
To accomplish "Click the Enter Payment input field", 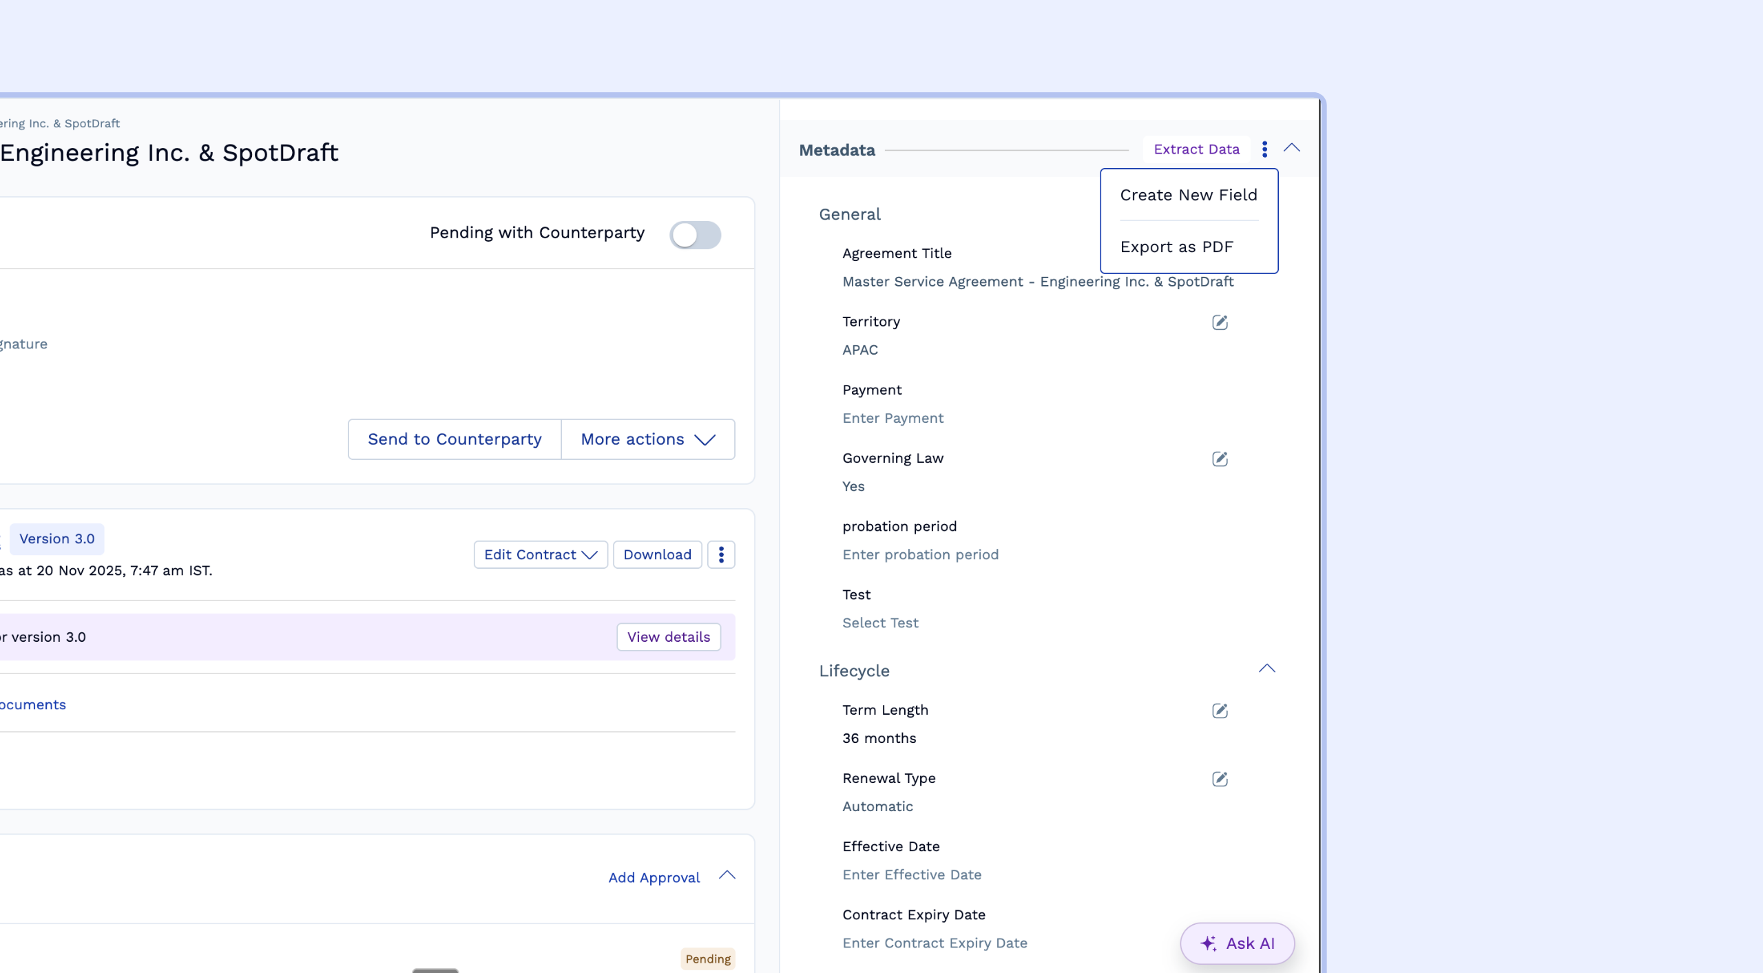I will tap(893, 418).
